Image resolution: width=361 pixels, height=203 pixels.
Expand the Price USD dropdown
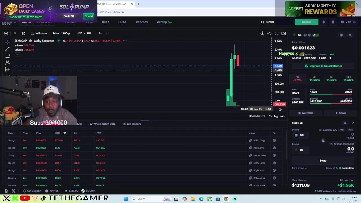[x=298, y=42]
